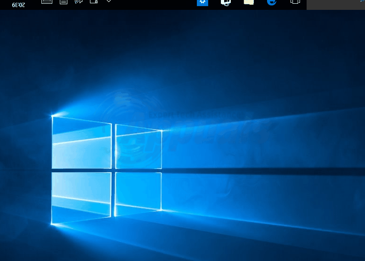
Task: Click the largest pane of the wallpaper logo
Action: (x=81, y=197)
